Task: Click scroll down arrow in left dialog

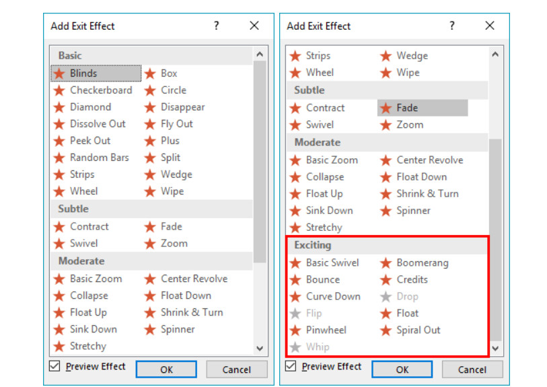Action: point(260,348)
